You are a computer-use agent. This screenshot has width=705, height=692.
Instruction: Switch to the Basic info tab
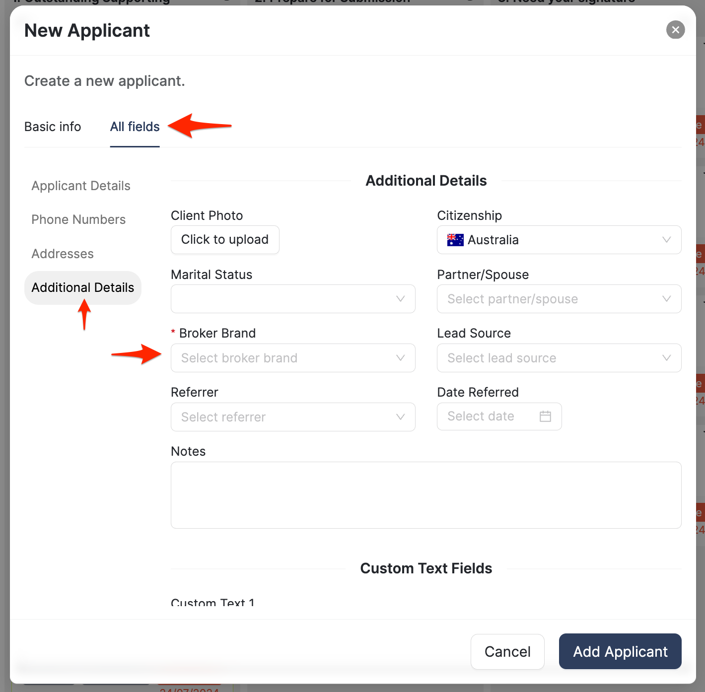(53, 127)
